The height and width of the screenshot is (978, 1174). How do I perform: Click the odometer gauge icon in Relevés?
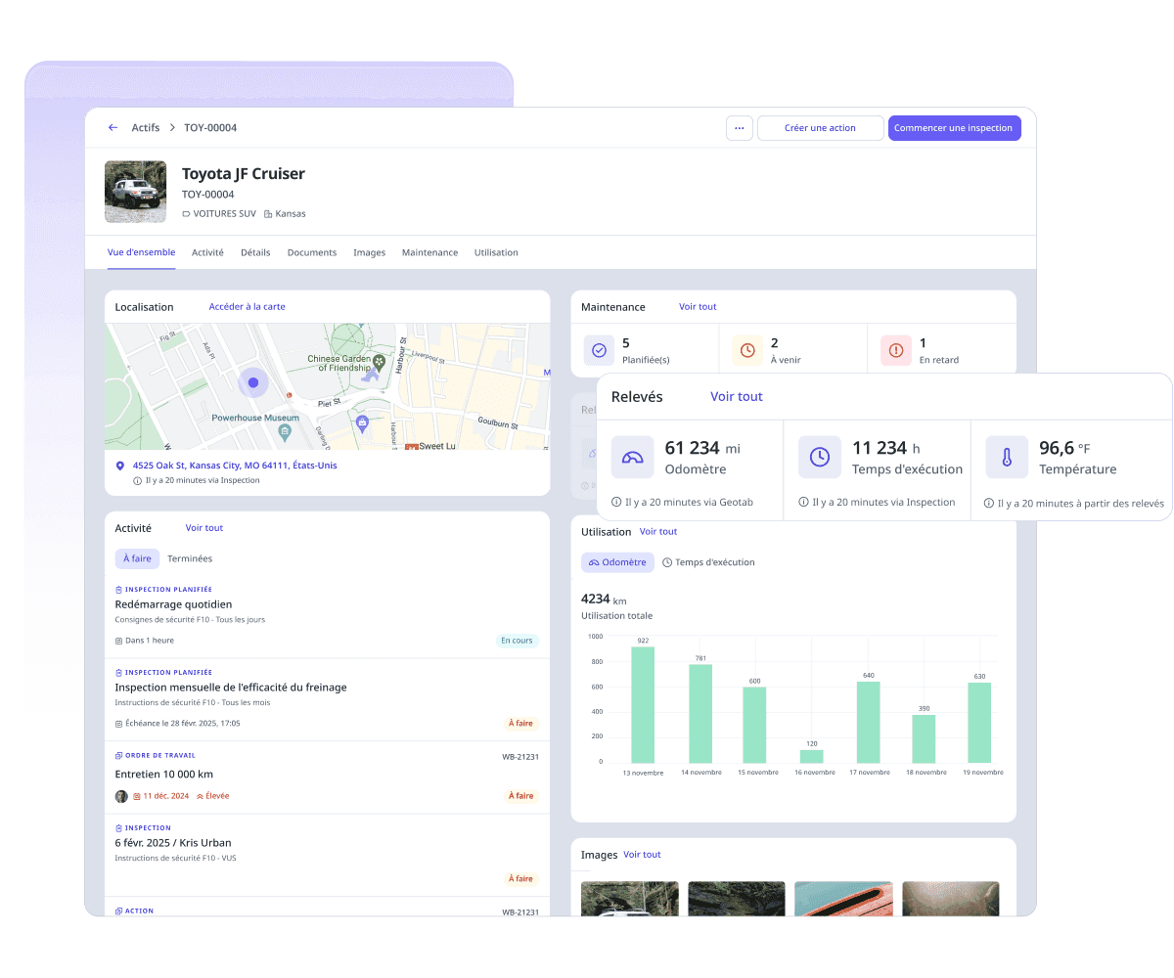click(x=632, y=457)
